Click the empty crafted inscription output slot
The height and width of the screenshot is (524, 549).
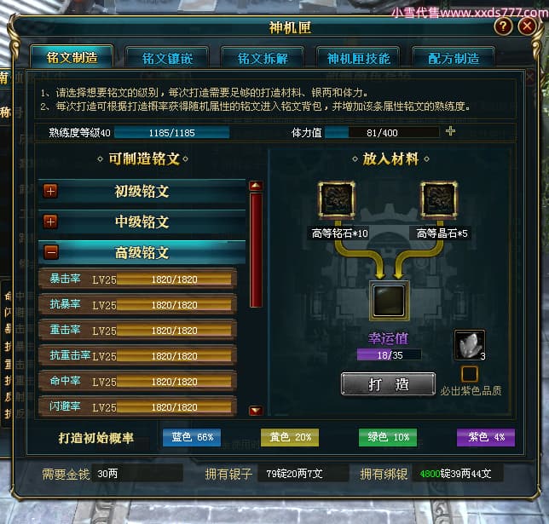tap(389, 301)
